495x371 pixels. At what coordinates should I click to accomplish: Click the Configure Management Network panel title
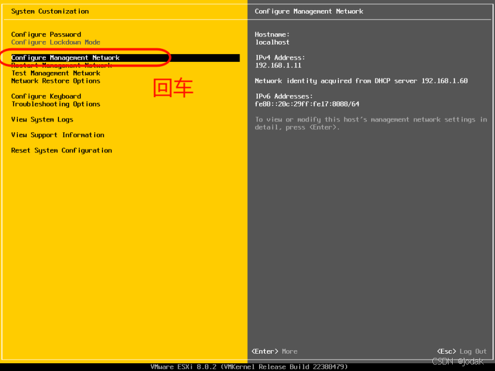click(x=309, y=12)
